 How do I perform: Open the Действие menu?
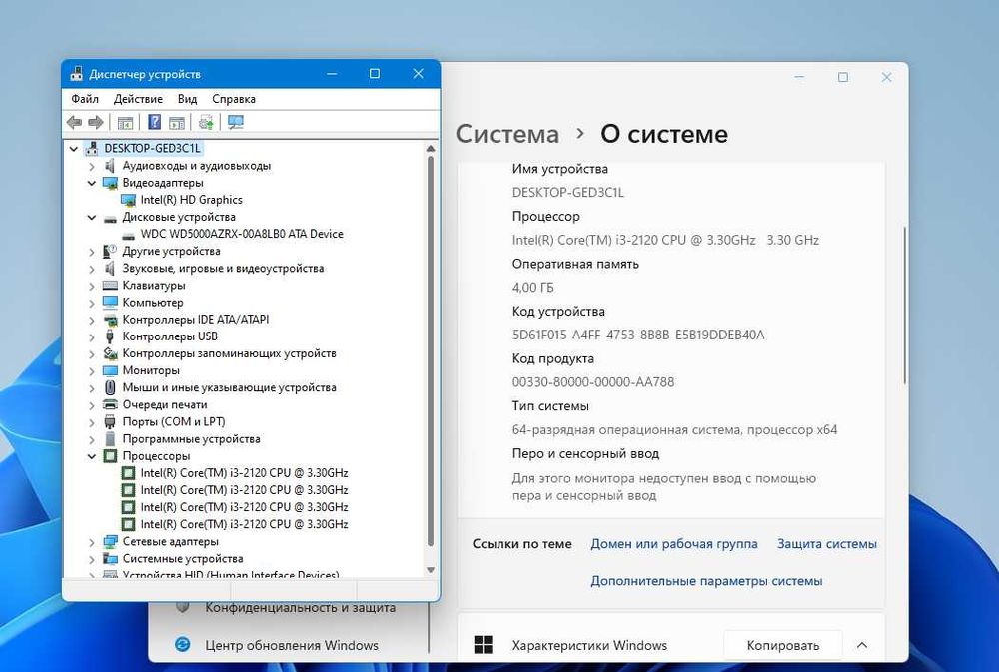[138, 99]
